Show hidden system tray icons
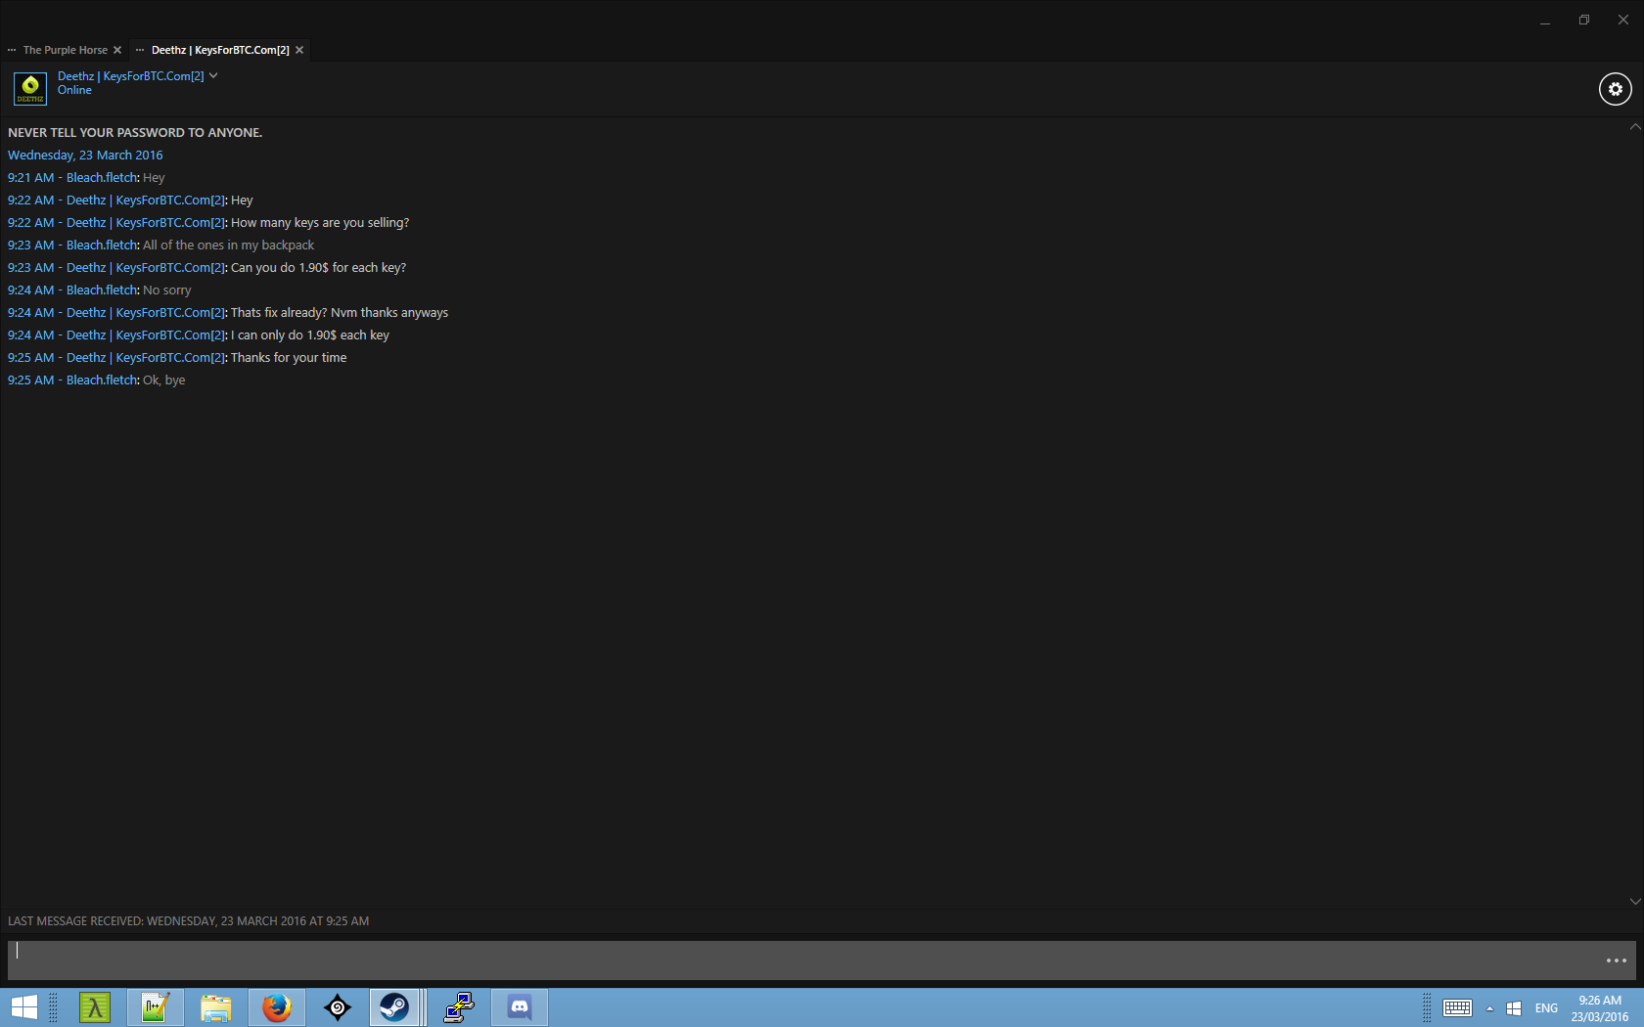Viewport: 1644px width, 1027px height. coord(1489,1008)
